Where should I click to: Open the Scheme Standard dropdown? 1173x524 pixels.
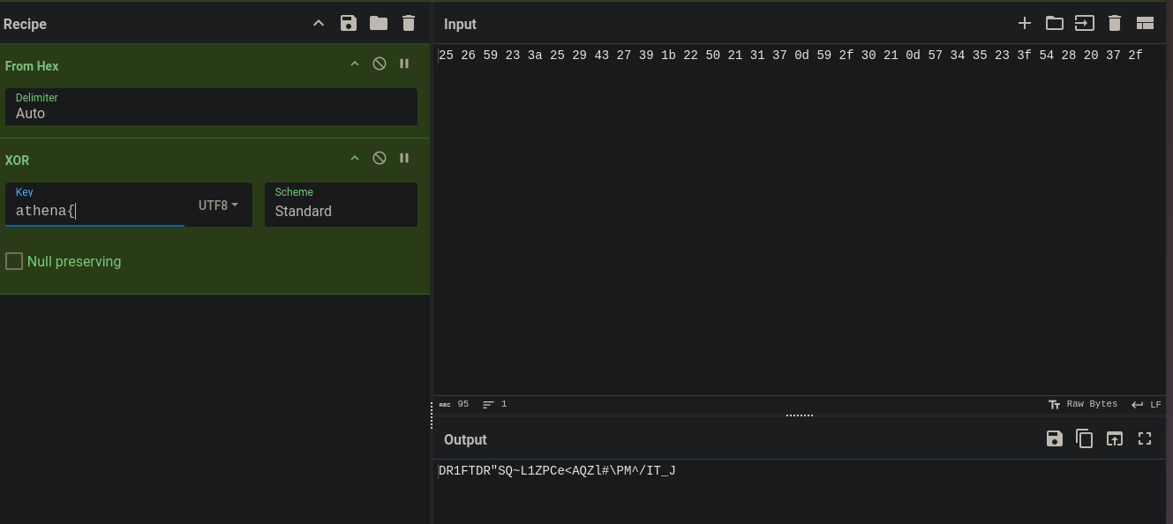click(x=341, y=205)
